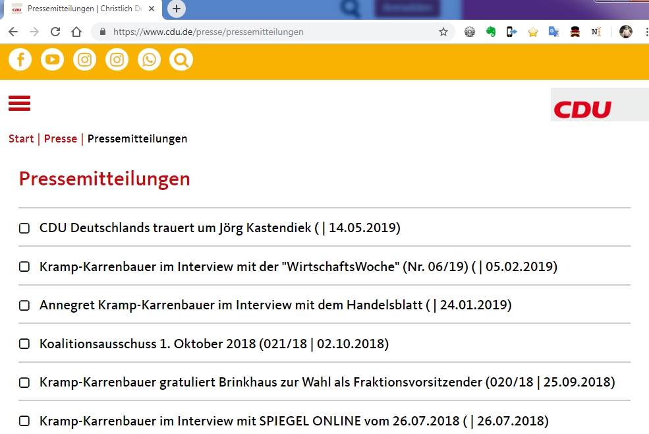Screen dimensions: 649x434
Task: Open the Chrome profile avatar
Action: tap(626, 32)
